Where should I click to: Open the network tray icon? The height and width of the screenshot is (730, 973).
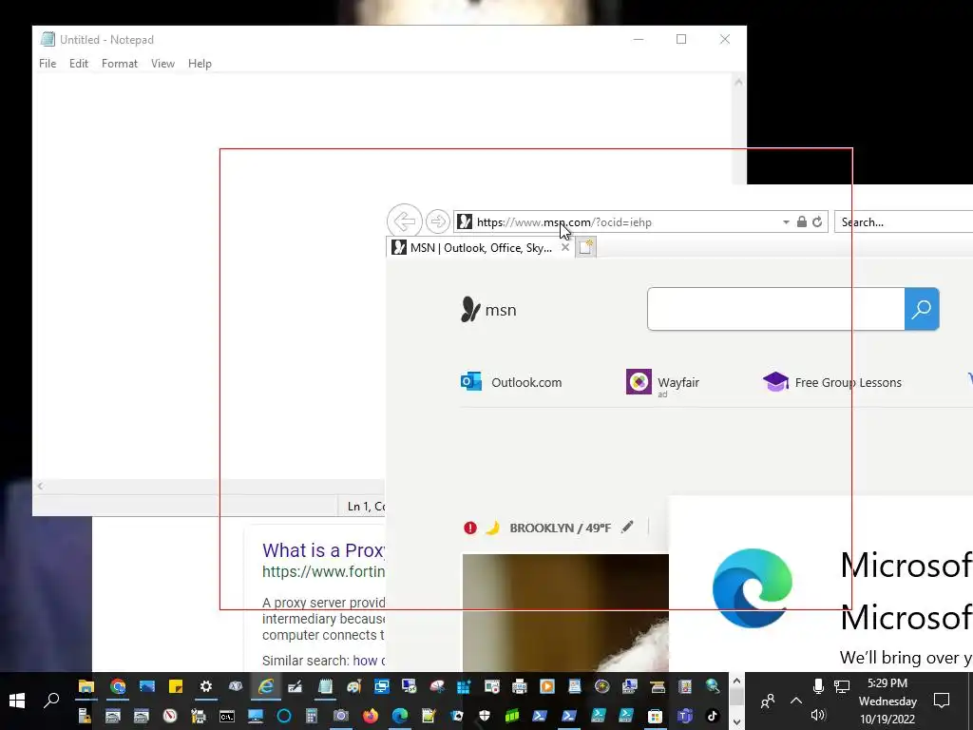pyautogui.click(x=842, y=686)
